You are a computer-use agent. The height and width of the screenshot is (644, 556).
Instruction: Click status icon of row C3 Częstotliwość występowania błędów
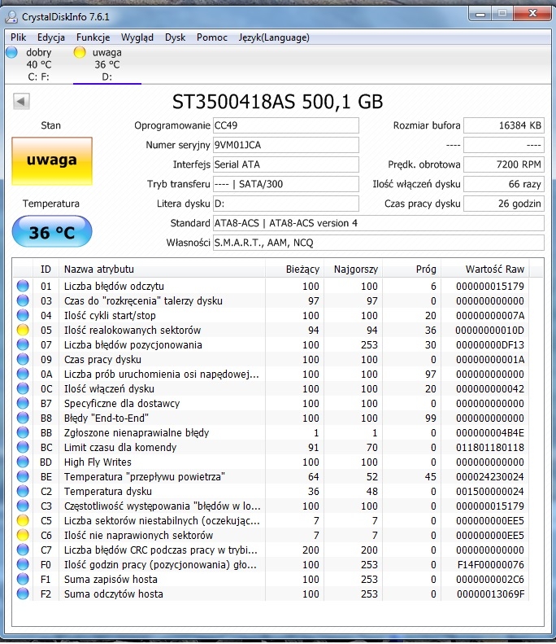[x=23, y=506]
